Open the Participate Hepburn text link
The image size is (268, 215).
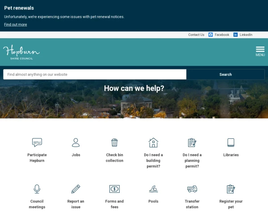(x=37, y=158)
